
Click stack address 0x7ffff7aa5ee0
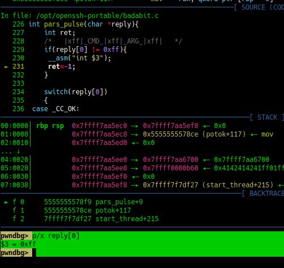coord(99,160)
